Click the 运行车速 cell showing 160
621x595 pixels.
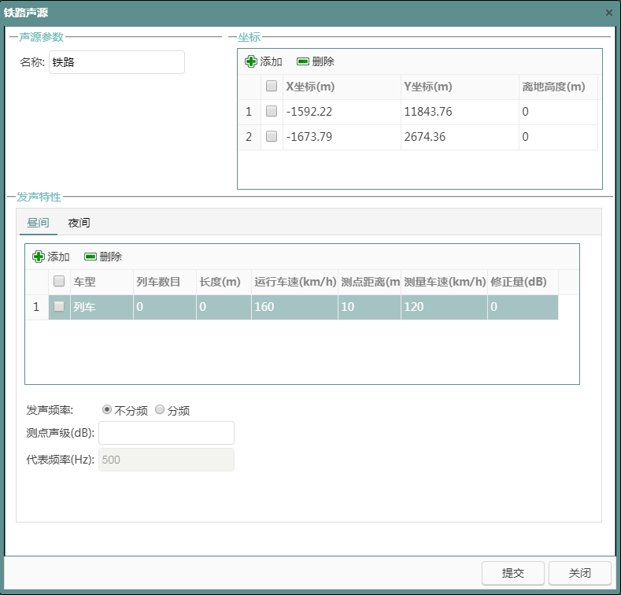click(x=294, y=307)
